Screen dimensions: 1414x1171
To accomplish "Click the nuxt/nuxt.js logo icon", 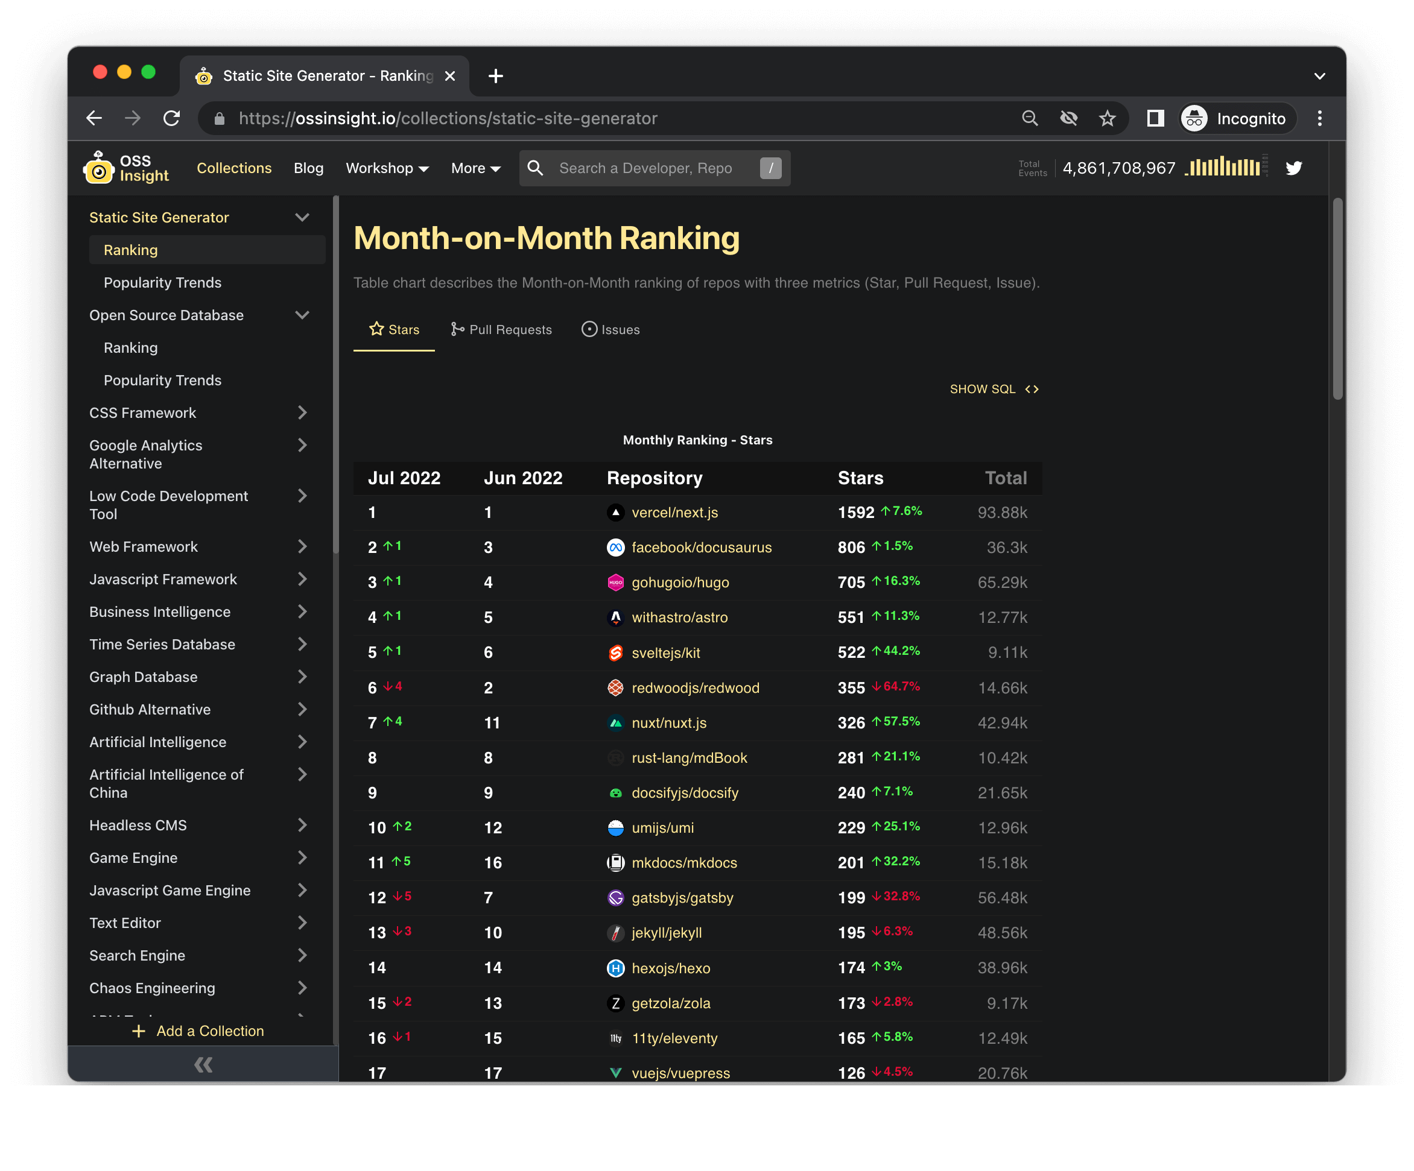I will tap(615, 723).
